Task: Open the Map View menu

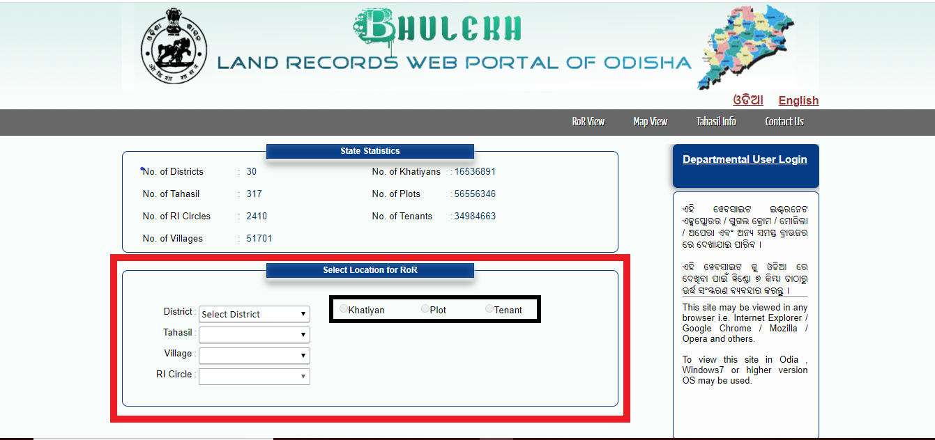Action: [x=651, y=122]
